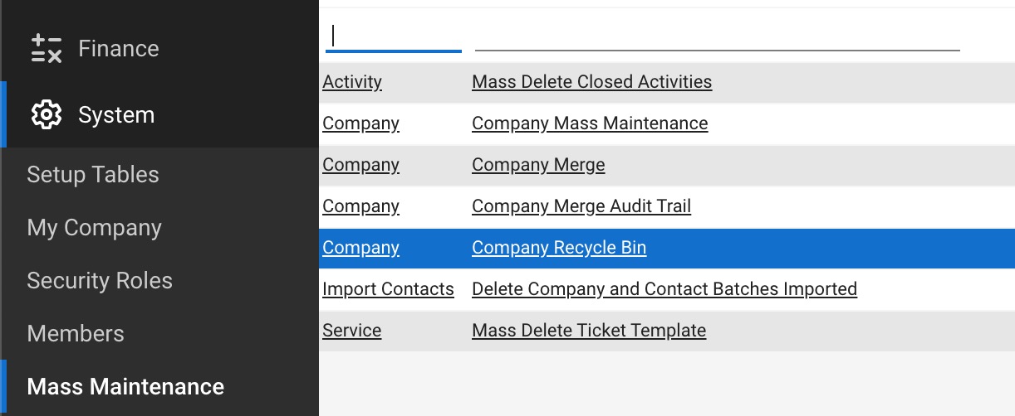Go to Security Roles
Screen dimensions: 1015x416
100,281
